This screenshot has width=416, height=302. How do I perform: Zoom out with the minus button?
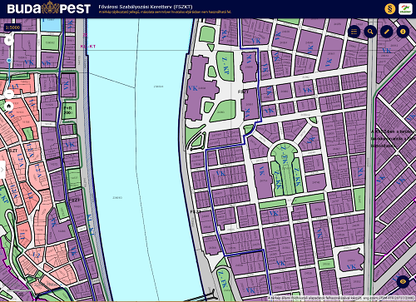point(9,94)
